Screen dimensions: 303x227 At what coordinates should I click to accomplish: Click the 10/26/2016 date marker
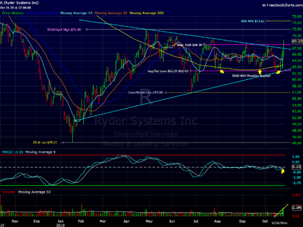[x=279, y=223]
